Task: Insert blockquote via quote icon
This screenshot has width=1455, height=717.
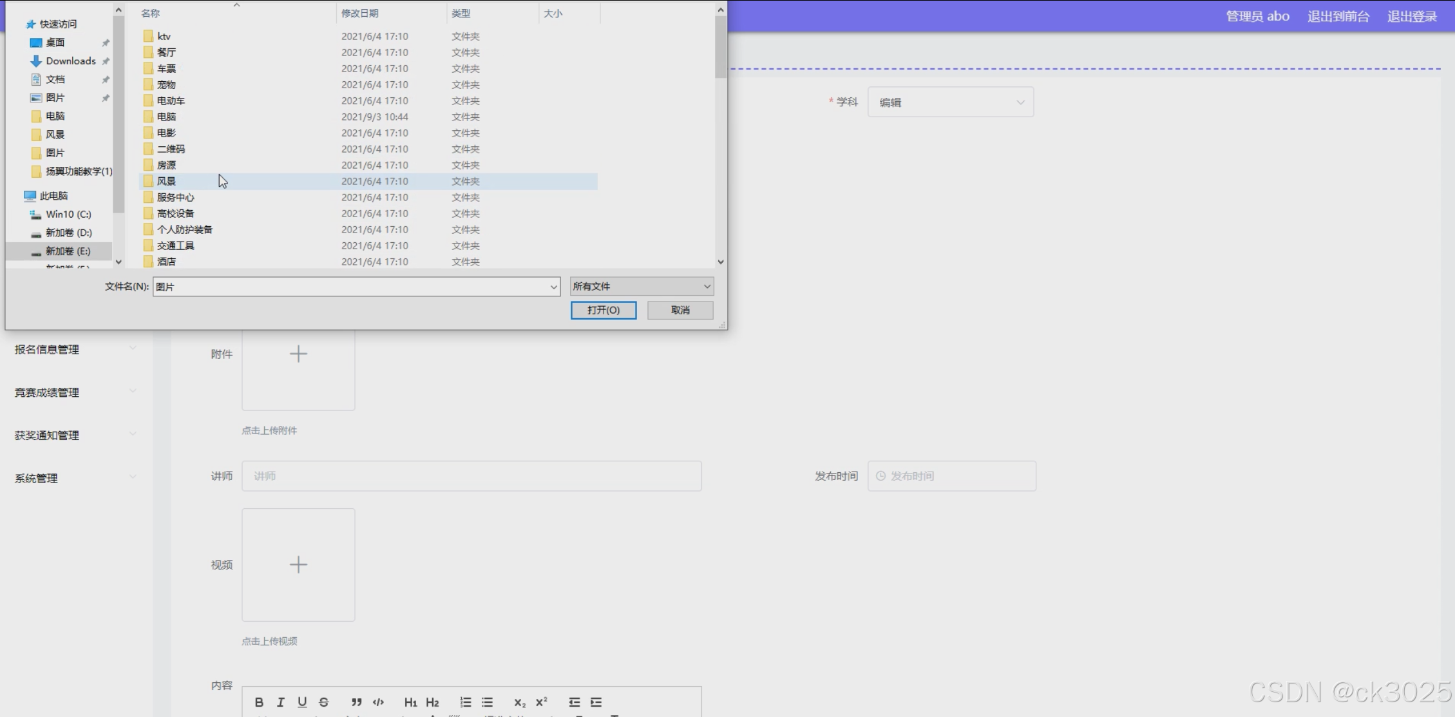Action: click(356, 702)
